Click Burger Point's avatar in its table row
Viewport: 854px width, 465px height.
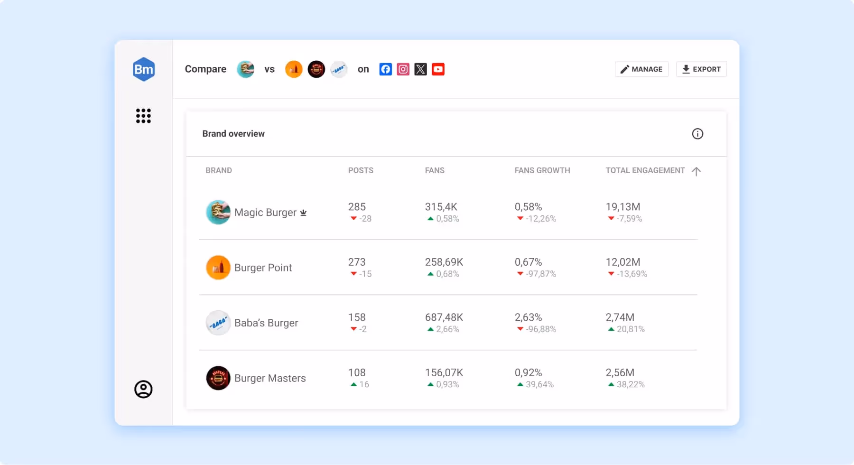218,267
